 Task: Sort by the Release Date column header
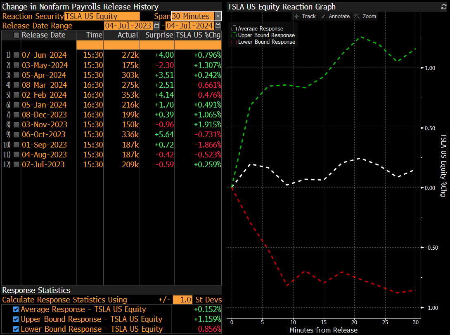point(44,35)
